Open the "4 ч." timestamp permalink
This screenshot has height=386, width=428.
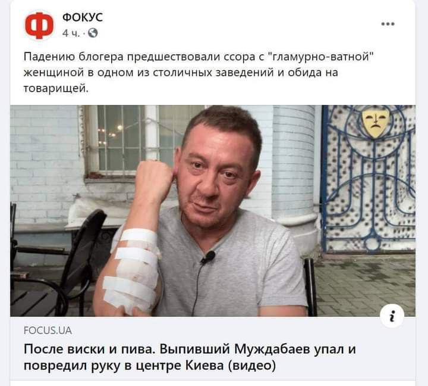click(x=71, y=33)
